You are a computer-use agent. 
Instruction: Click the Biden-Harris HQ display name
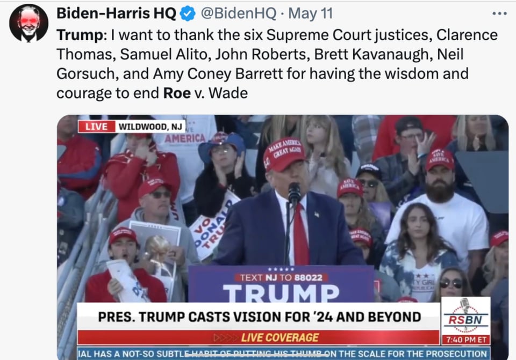tap(116, 13)
